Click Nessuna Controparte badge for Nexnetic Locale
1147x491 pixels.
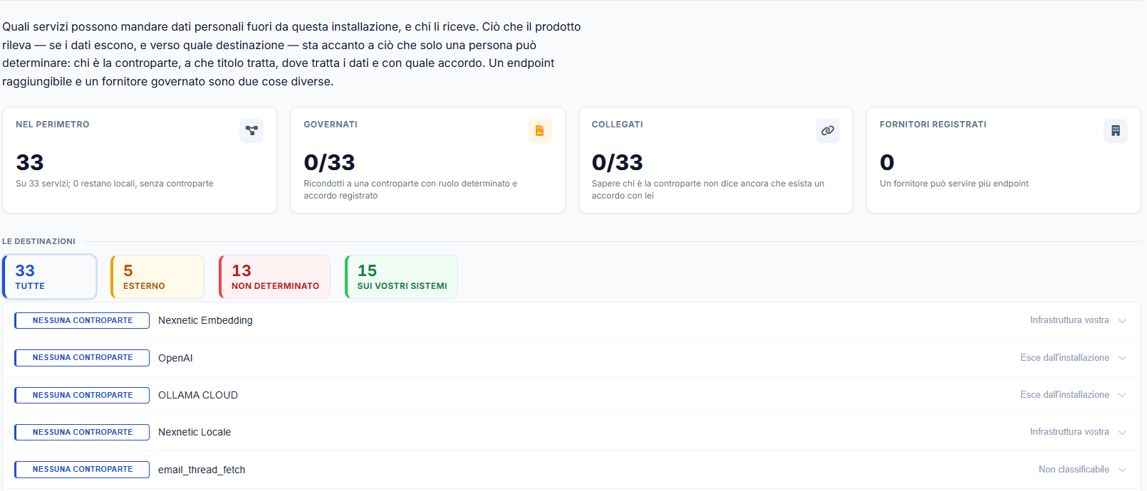(82, 432)
